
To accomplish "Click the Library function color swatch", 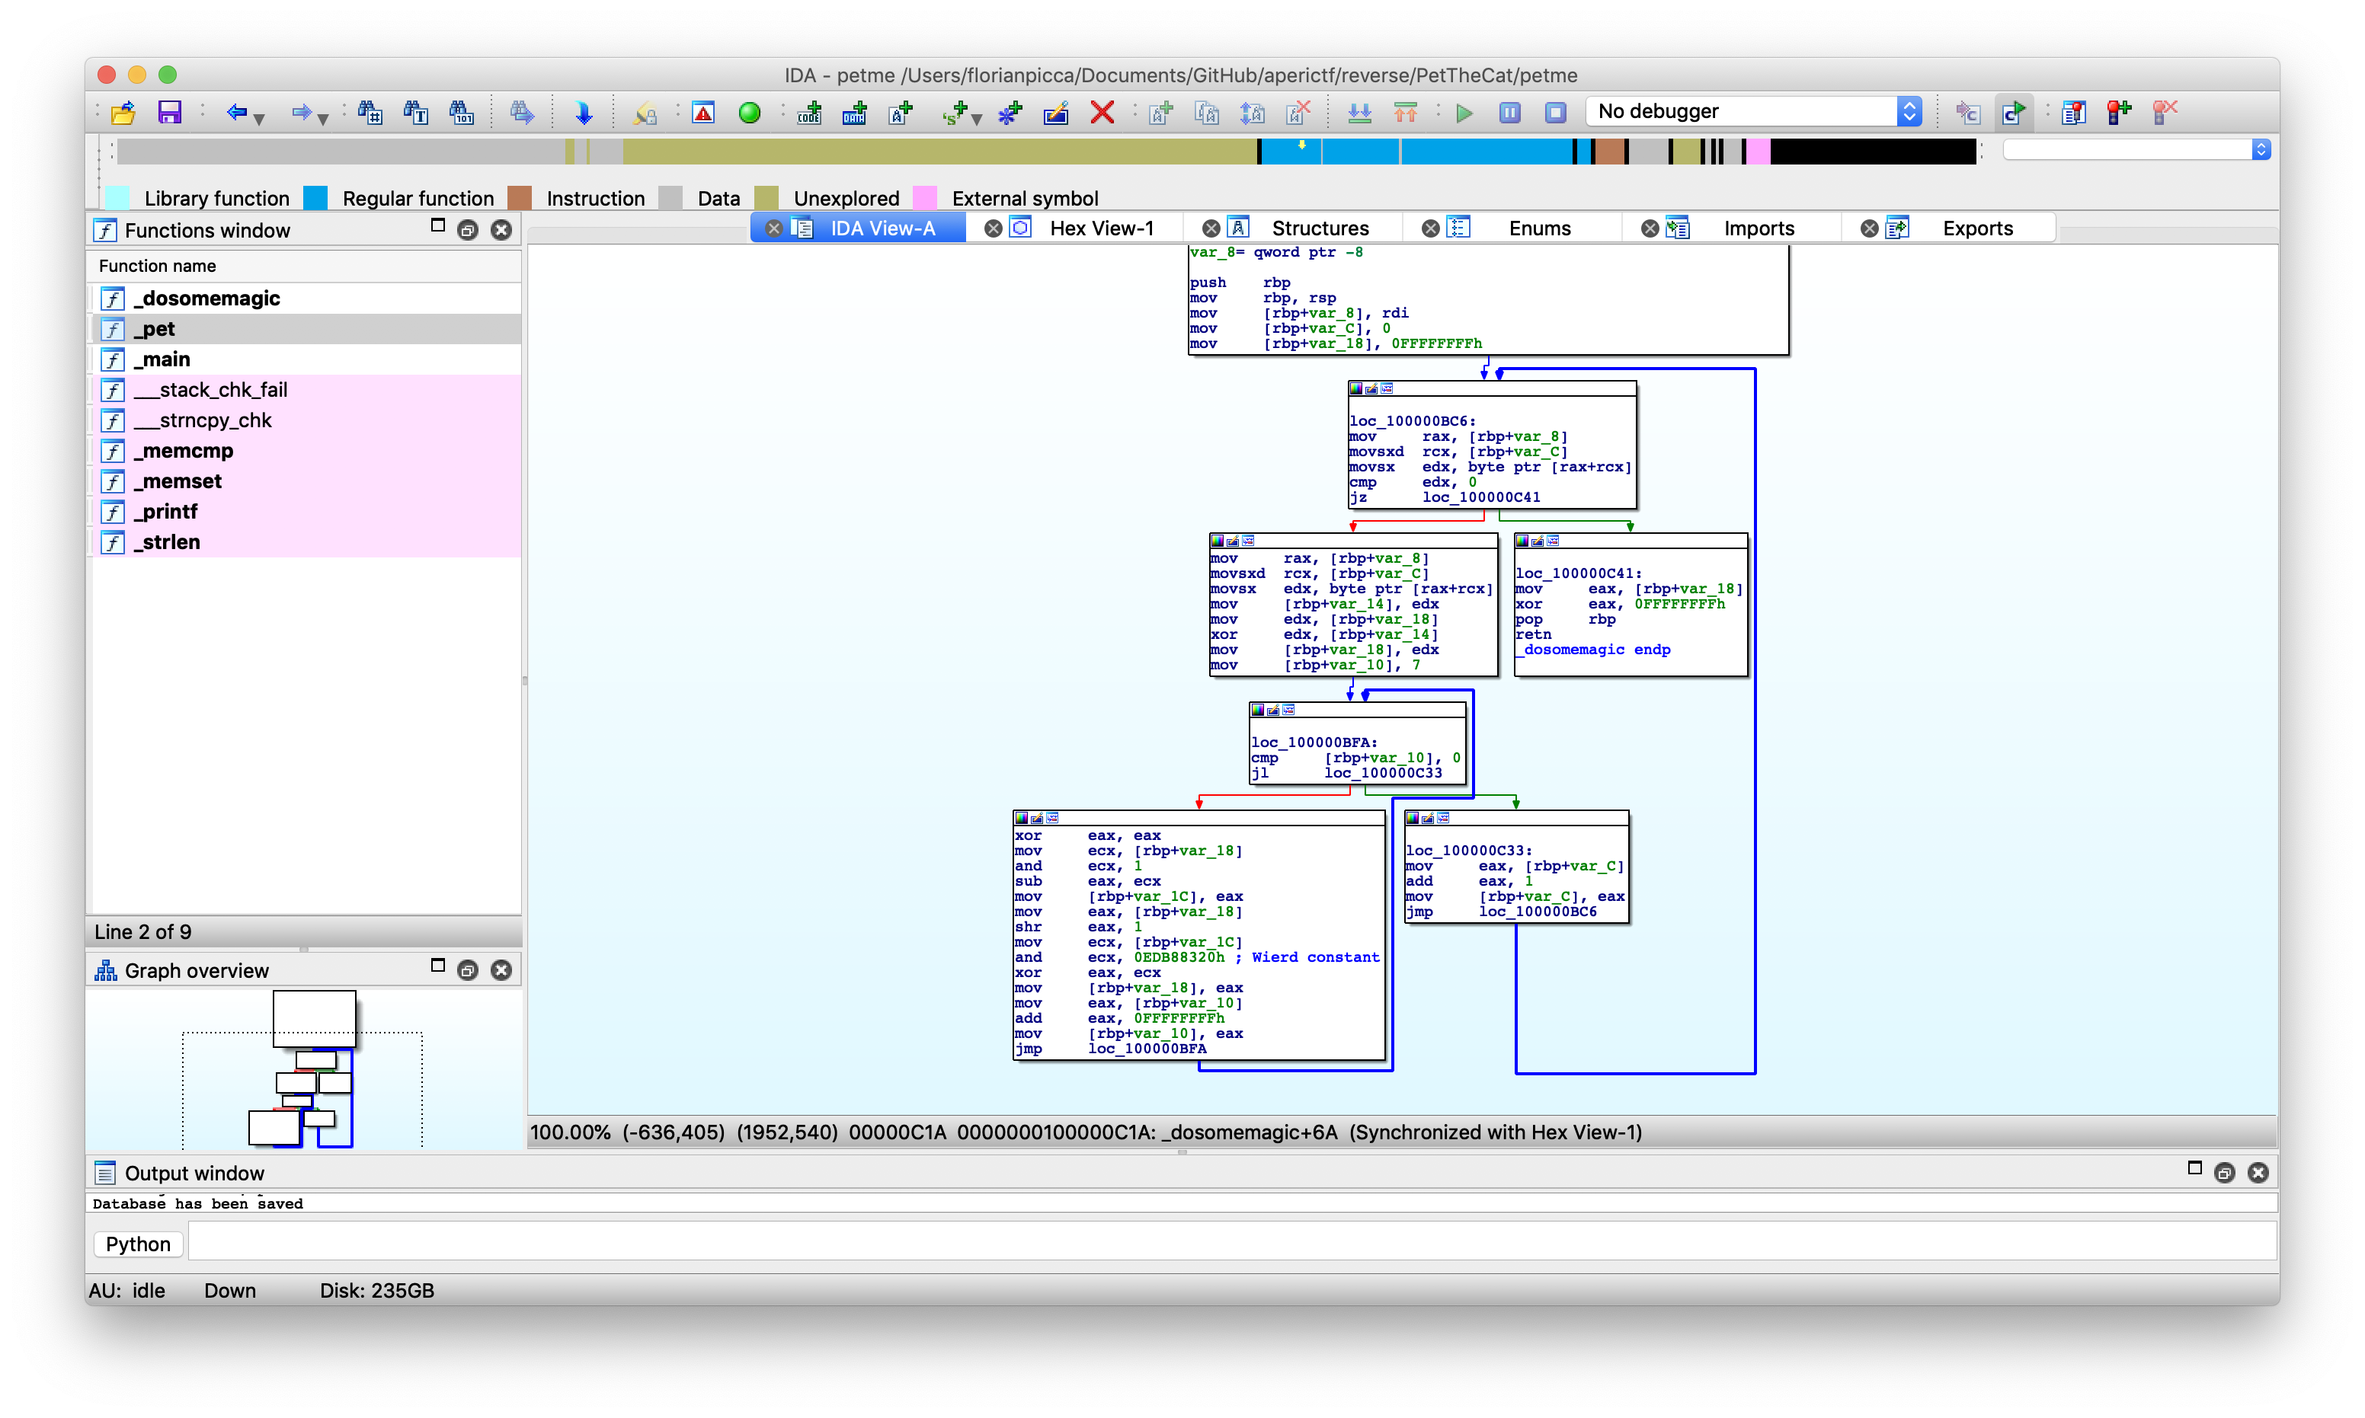I will (117, 198).
